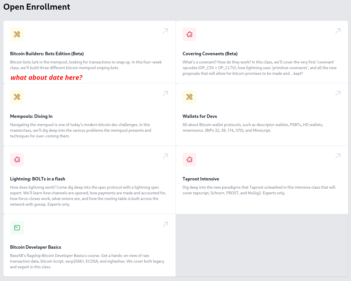This screenshot has width=351, height=281.
Task: Click the tools icon on Bitcoin Builders card
Action: [17, 34]
